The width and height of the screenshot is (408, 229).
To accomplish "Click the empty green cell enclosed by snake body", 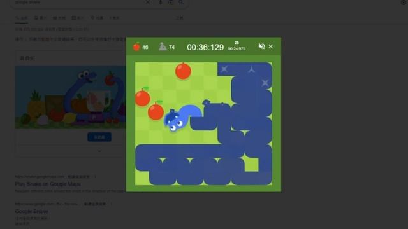I will click(252, 165).
